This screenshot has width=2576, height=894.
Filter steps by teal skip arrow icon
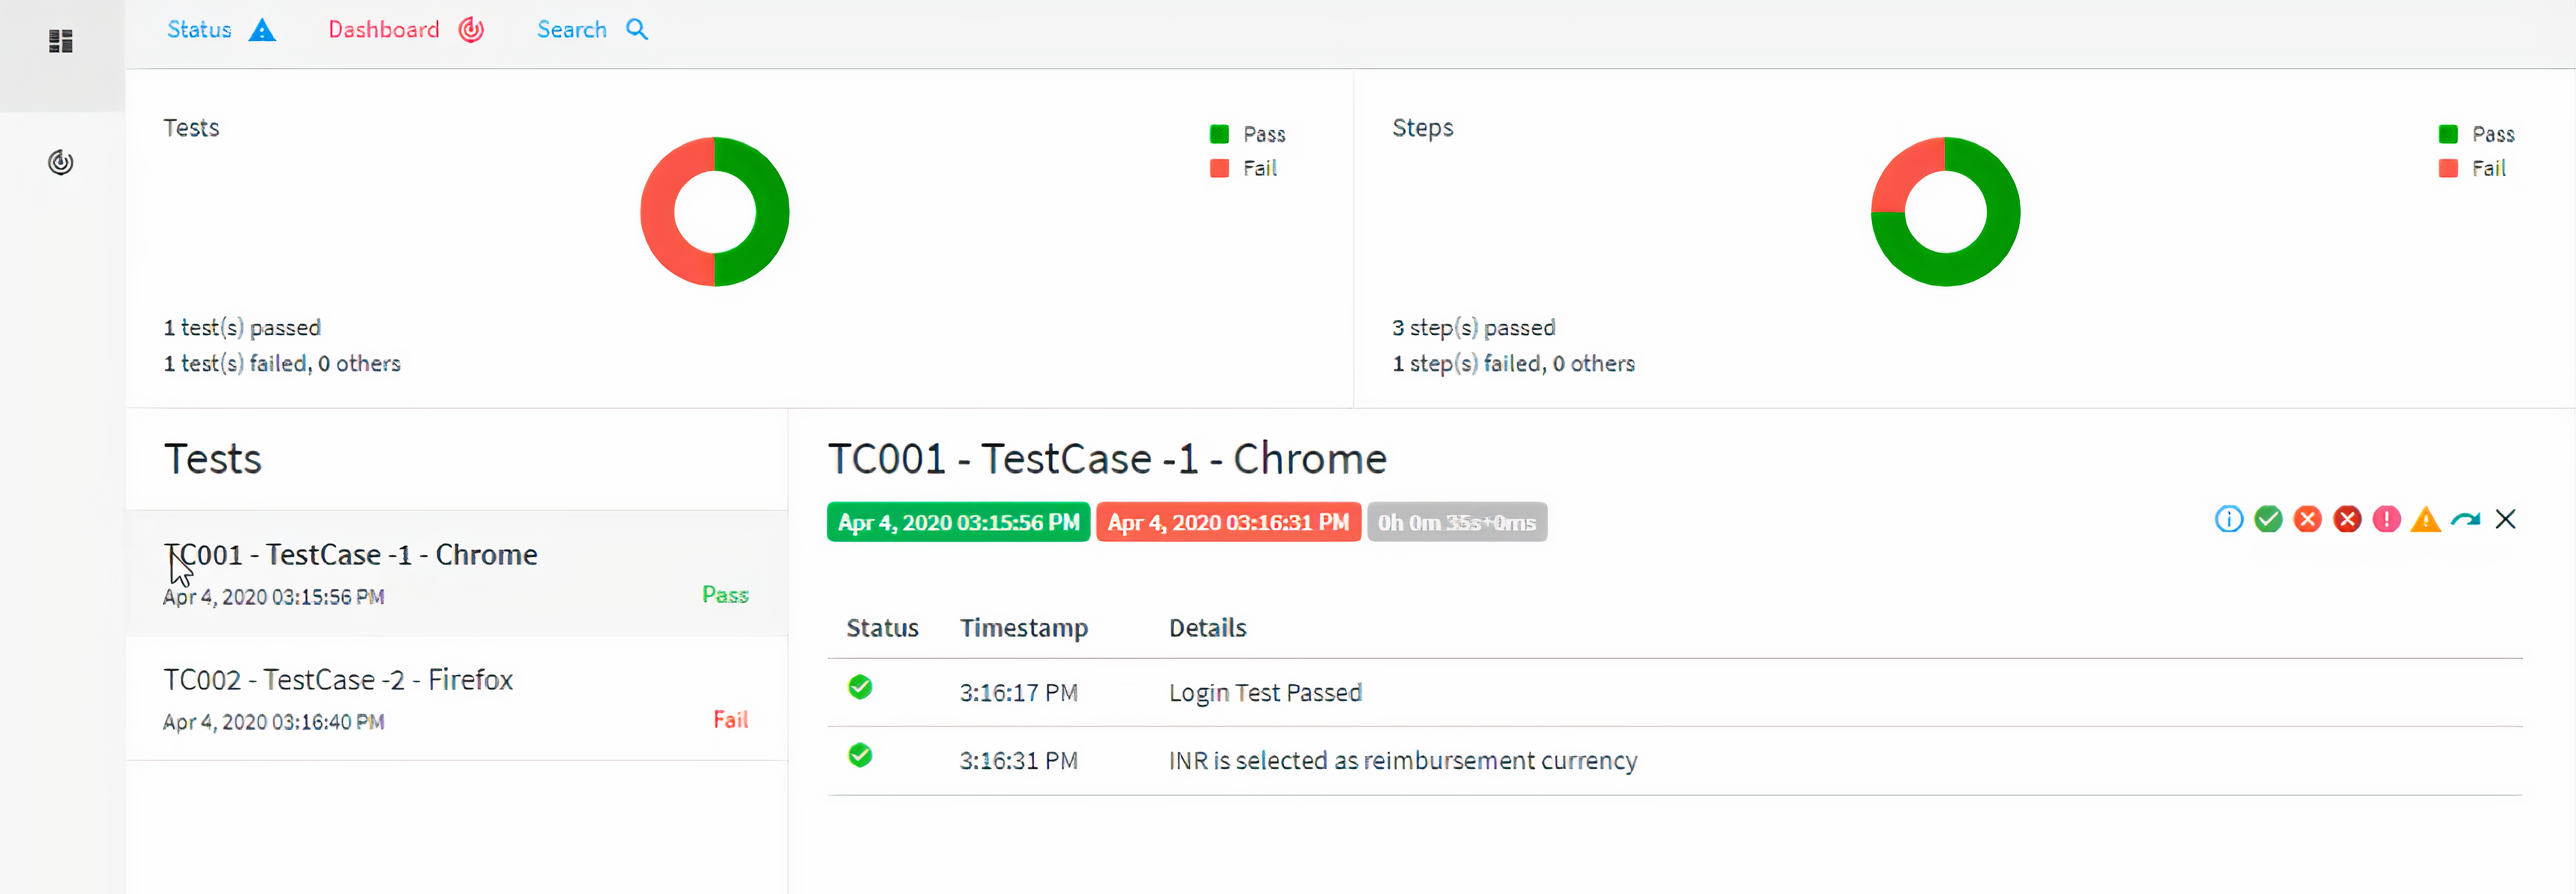(x=2466, y=519)
